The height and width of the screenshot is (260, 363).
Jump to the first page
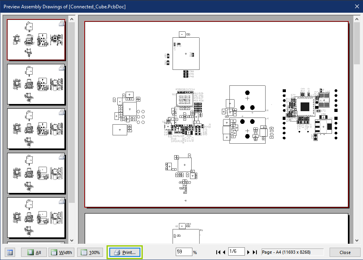(x=218, y=252)
